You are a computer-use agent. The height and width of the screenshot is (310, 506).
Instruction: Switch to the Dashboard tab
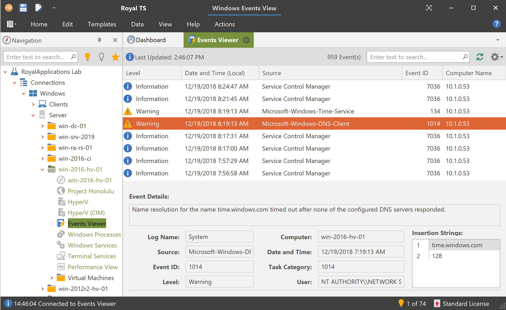point(151,40)
